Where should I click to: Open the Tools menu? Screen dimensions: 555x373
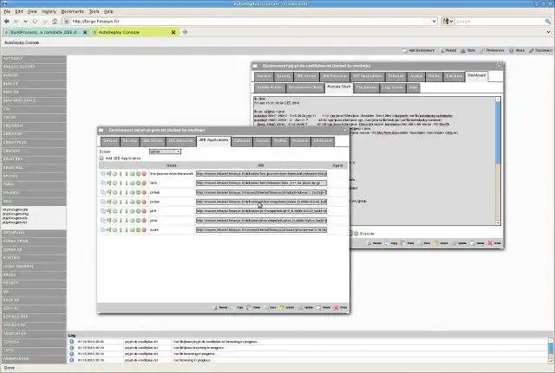tap(94, 11)
